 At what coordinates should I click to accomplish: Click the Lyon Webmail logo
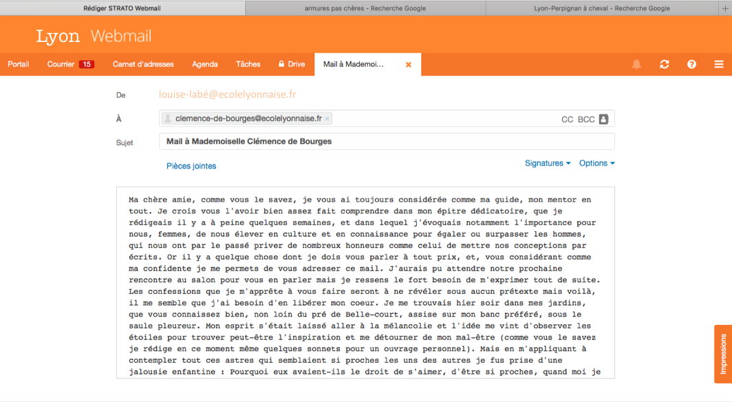(x=94, y=36)
